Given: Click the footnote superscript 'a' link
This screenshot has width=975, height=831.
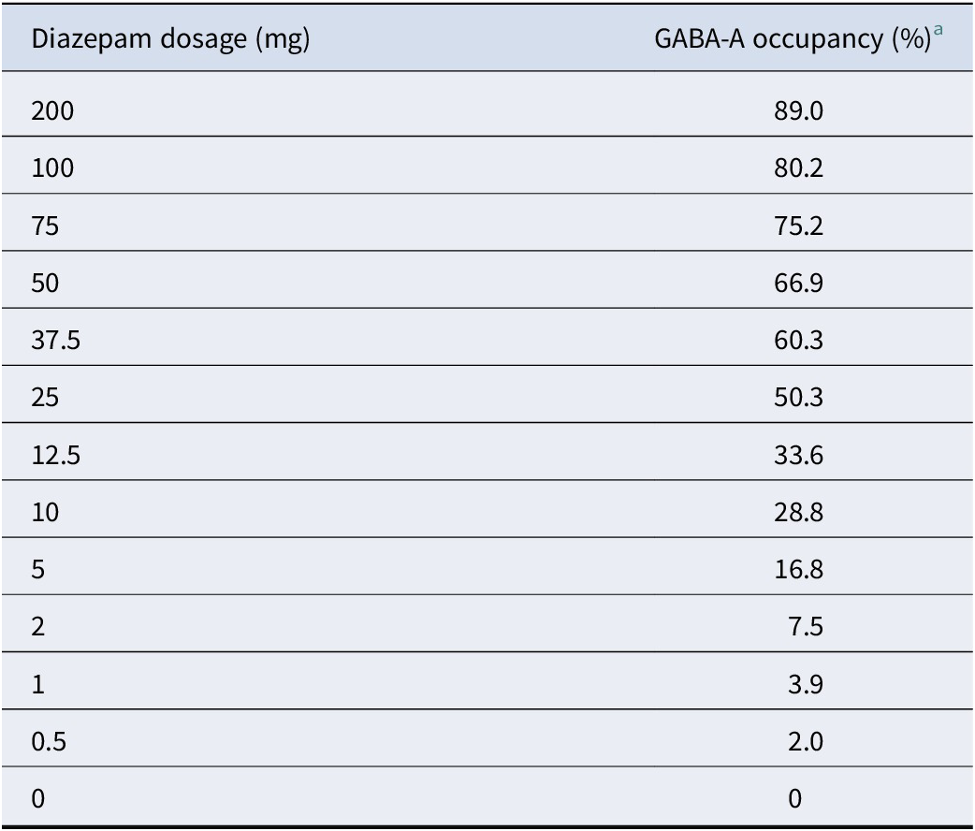Looking at the screenshot, I should 938,30.
